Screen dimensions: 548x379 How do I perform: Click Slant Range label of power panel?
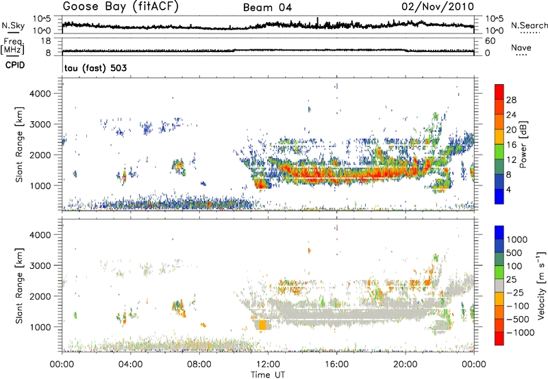click(18, 144)
